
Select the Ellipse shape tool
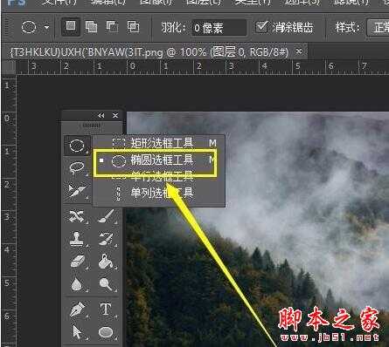tap(107, 332)
